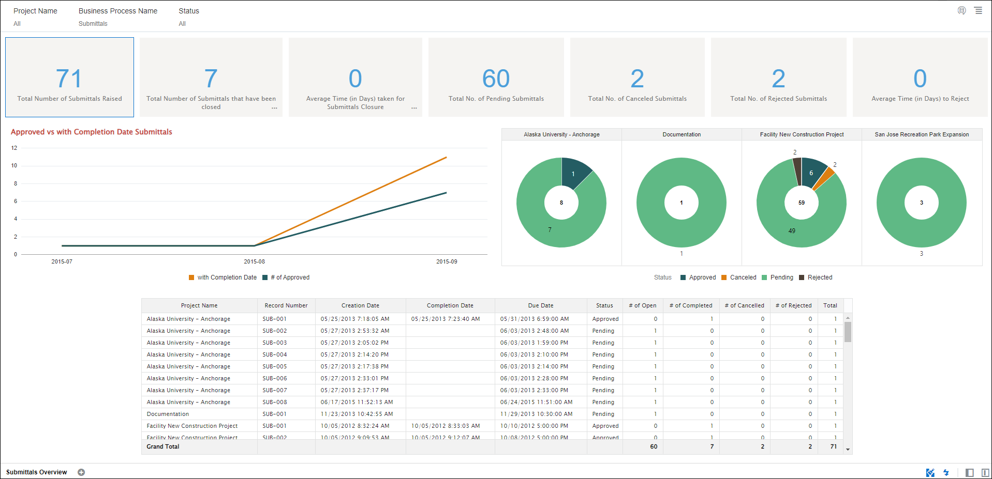Select the Canceled Submittals tile
The height and width of the screenshot is (479, 992).
(x=638, y=77)
